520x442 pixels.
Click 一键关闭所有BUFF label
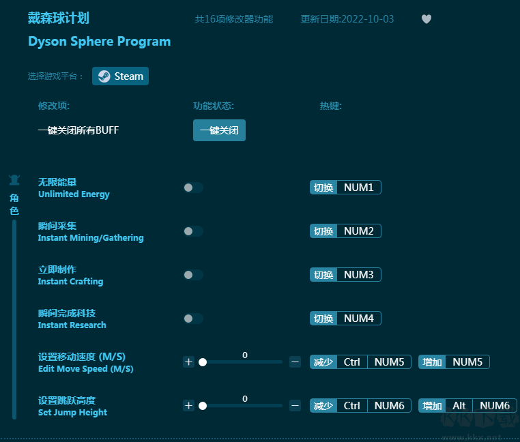point(78,130)
